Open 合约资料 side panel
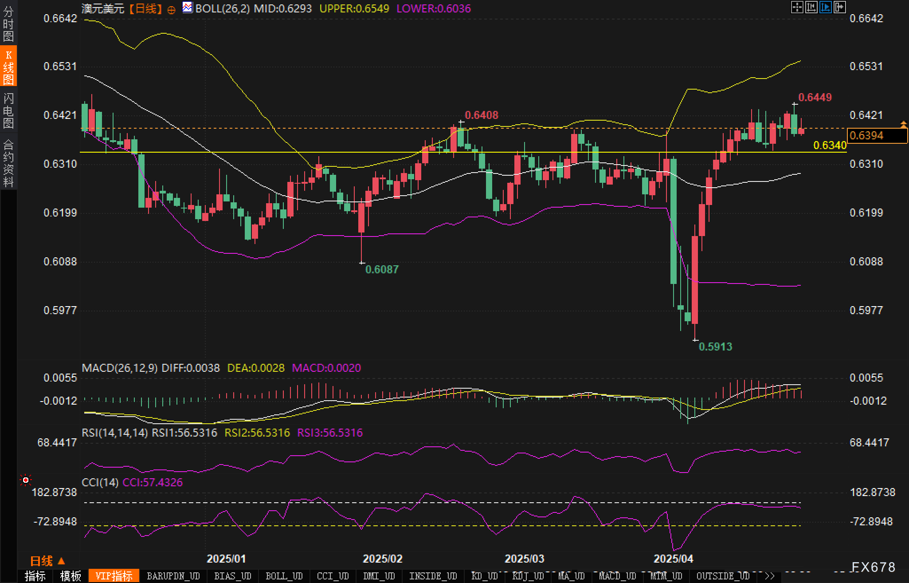Image resolution: width=909 pixels, height=583 pixels. point(8,163)
